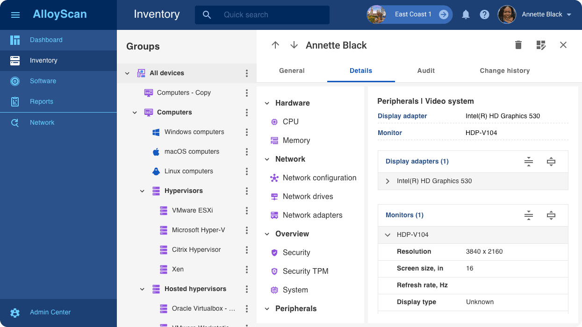Open Admin Center in sidebar

click(x=50, y=312)
